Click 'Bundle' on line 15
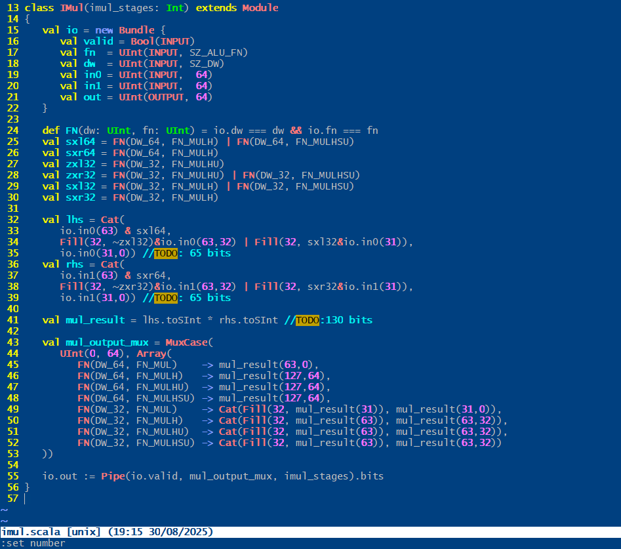This screenshot has height=549, width=621. tap(136, 30)
